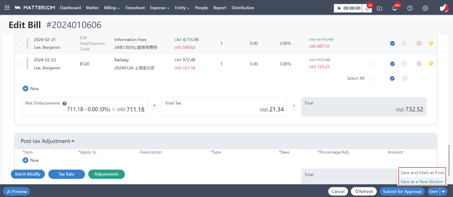Open the Billing dropdown menu
This screenshot has width=453, height=197.
click(111, 8)
